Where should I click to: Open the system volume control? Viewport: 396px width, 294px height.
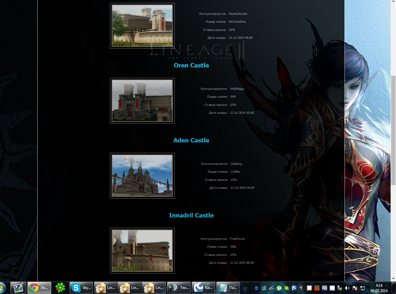pos(347,288)
